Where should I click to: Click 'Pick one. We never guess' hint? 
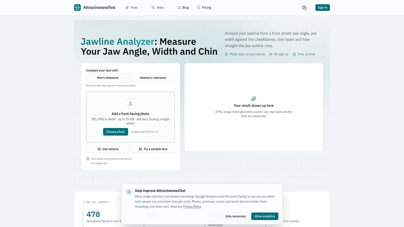[x=111, y=85]
